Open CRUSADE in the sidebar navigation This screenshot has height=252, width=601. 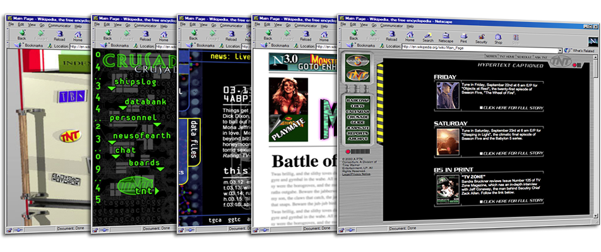(x=357, y=117)
